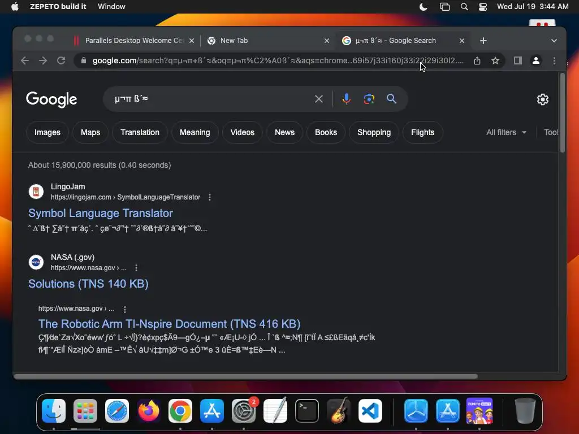The height and width of the screenshot is (434, 579).
Task: Filter results by Flights
Action: [x=423, y=132]
